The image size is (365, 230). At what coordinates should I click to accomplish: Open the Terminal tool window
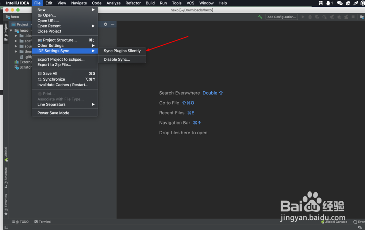(43, 222)
